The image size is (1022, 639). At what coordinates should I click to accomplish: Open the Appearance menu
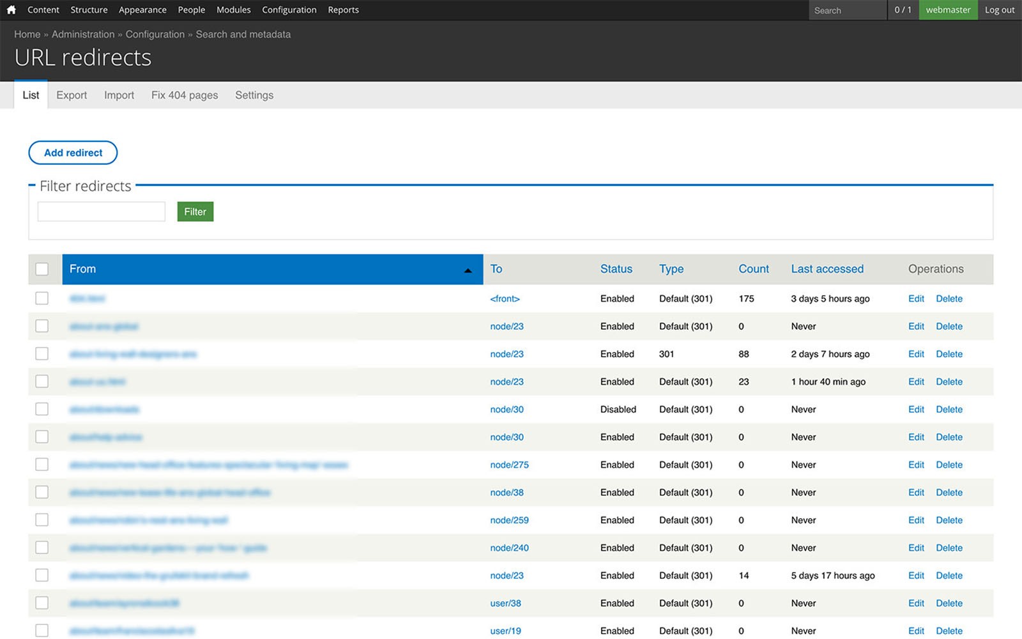tap(142, 10)
